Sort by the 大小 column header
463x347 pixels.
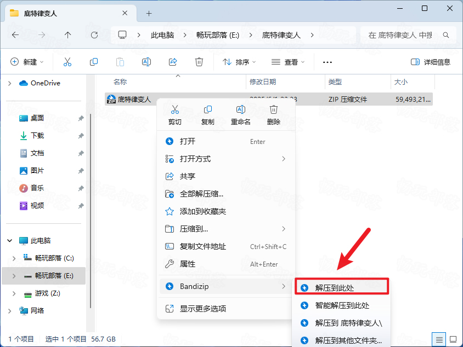point(413,82)
